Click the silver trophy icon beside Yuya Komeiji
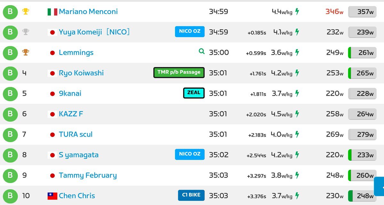This screenshot has width=384, height=205. [26, 32]
